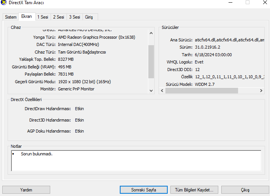Click the 'AGP Doku Hızlandırması:' label
270x196 pixels.
click(49, 131)
